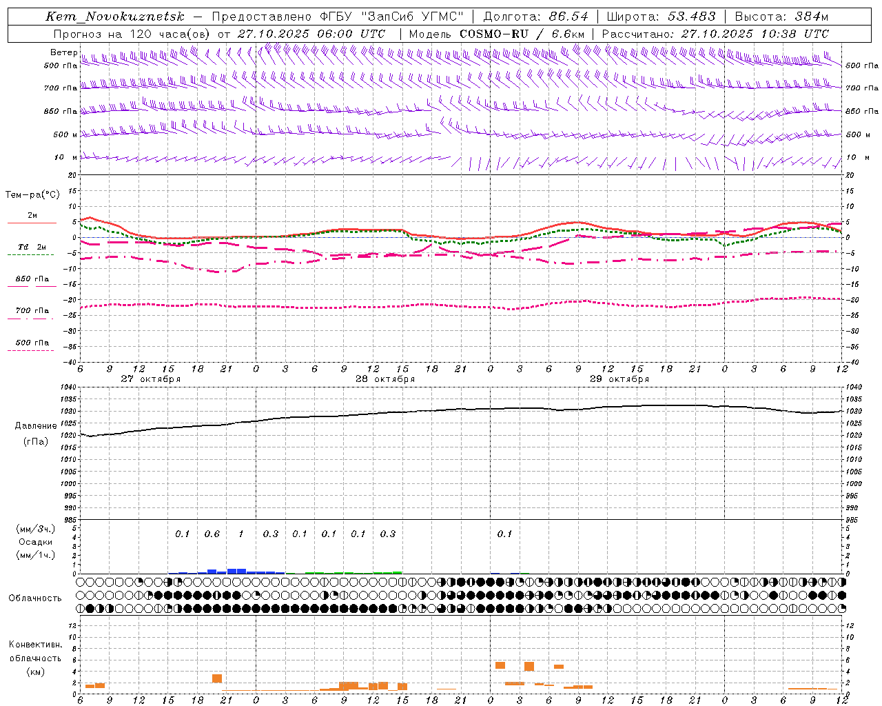
Task: Select the text Предоставлено ФГБУ "ЗапСиб УГМС"
Action: click(338, 17)
